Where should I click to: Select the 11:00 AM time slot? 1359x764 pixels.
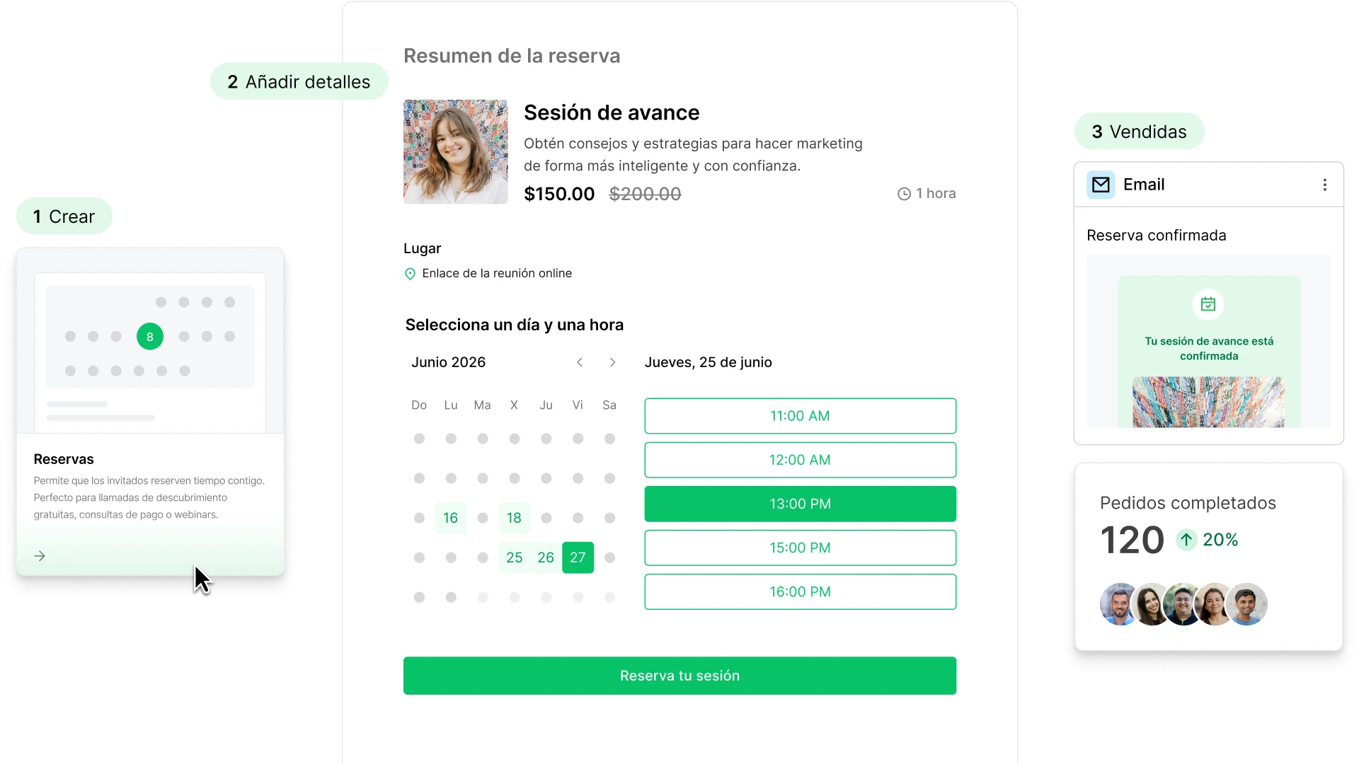click(800, 416)
